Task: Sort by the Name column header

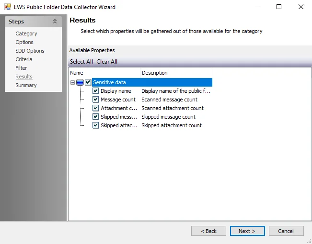Action: point(104,73)
